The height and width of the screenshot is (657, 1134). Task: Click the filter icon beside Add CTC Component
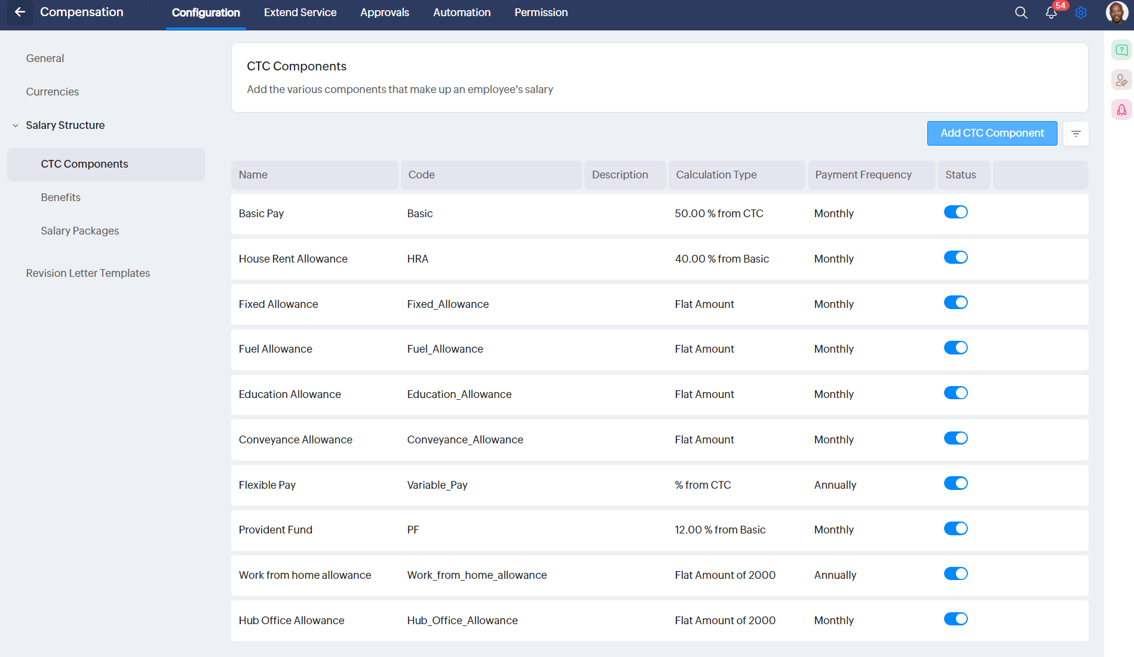pyautogui.click(x=1075, y=134)
